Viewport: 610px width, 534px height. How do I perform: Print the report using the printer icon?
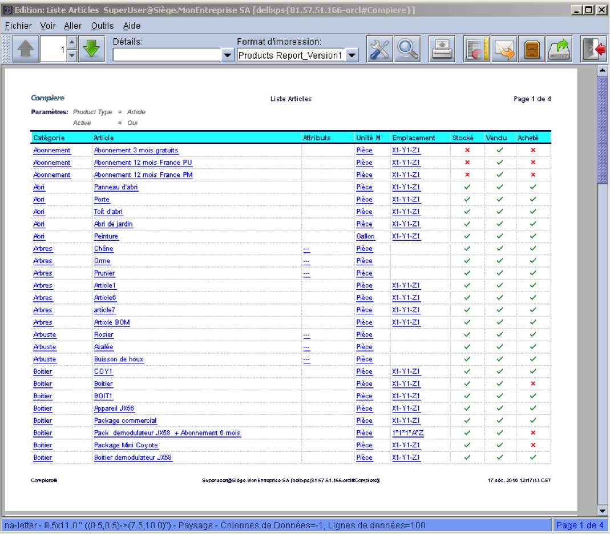[x=442, y=49]
